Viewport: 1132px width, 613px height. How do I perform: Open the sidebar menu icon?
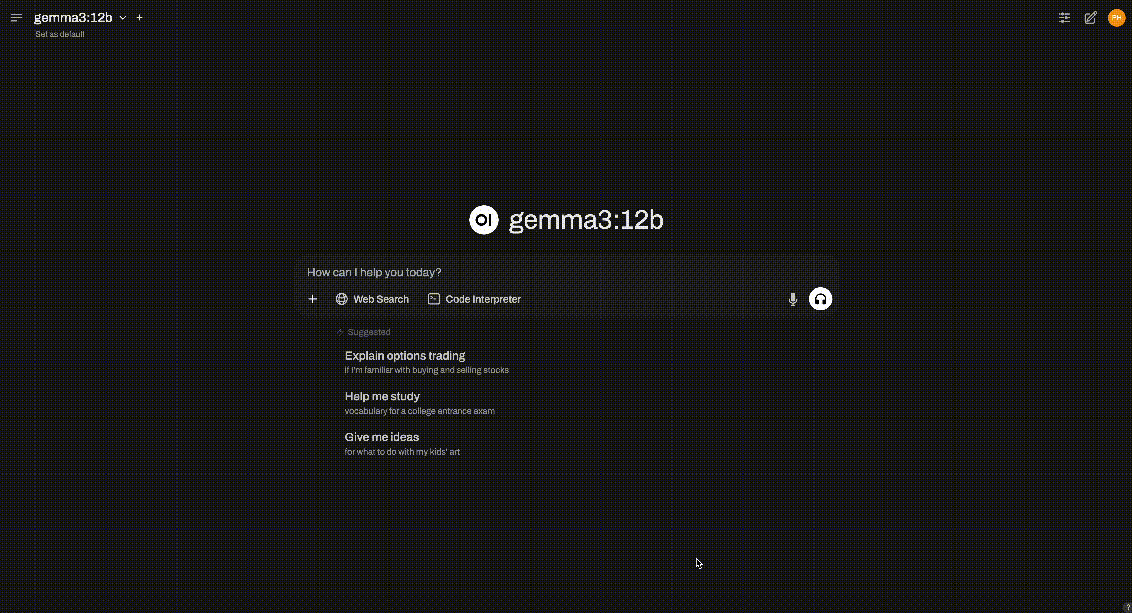click(16, 18)
